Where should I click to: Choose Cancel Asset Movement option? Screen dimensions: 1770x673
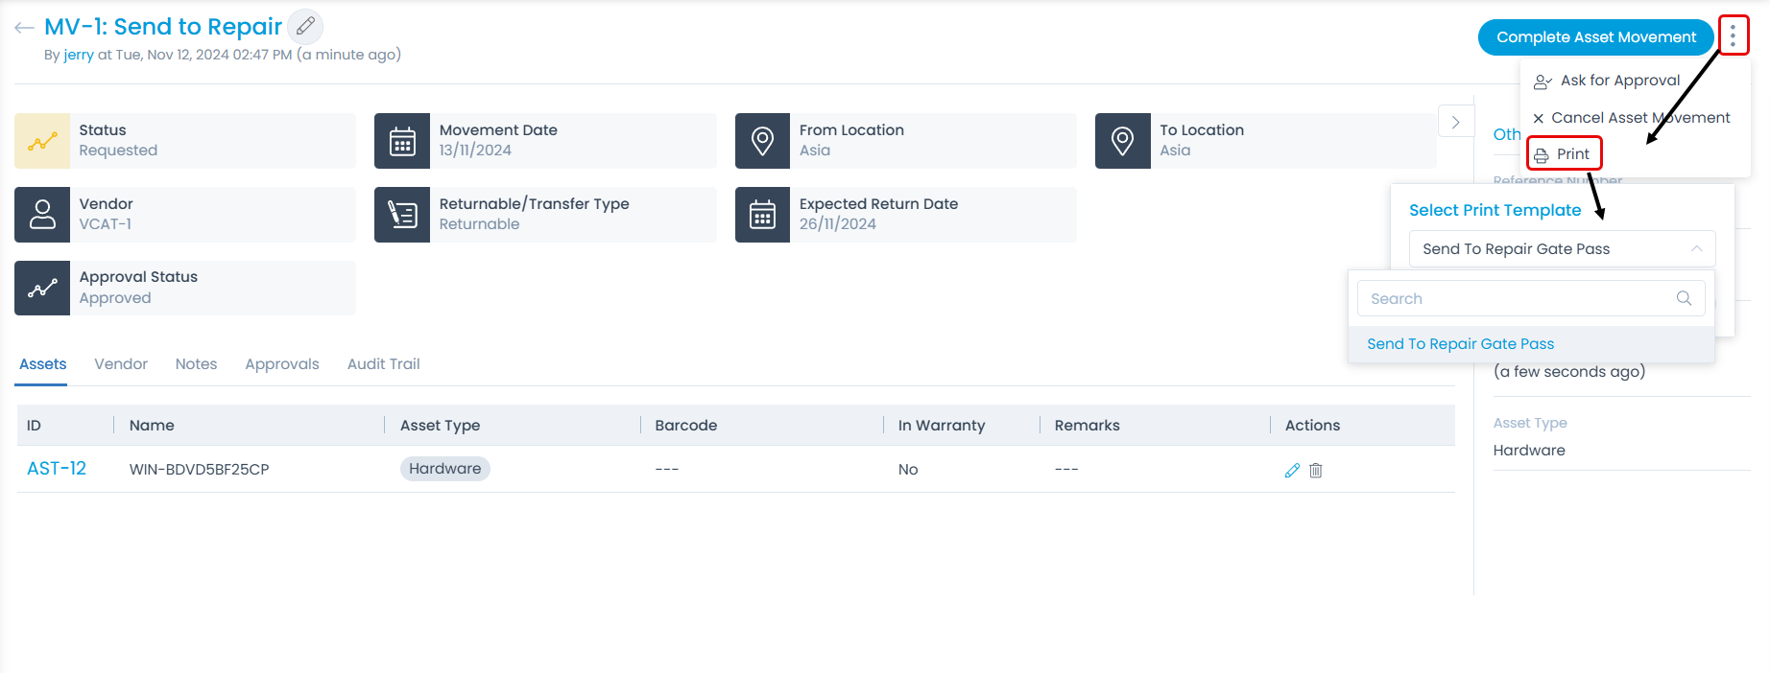pyautogui.click(x=1639, y=118)
